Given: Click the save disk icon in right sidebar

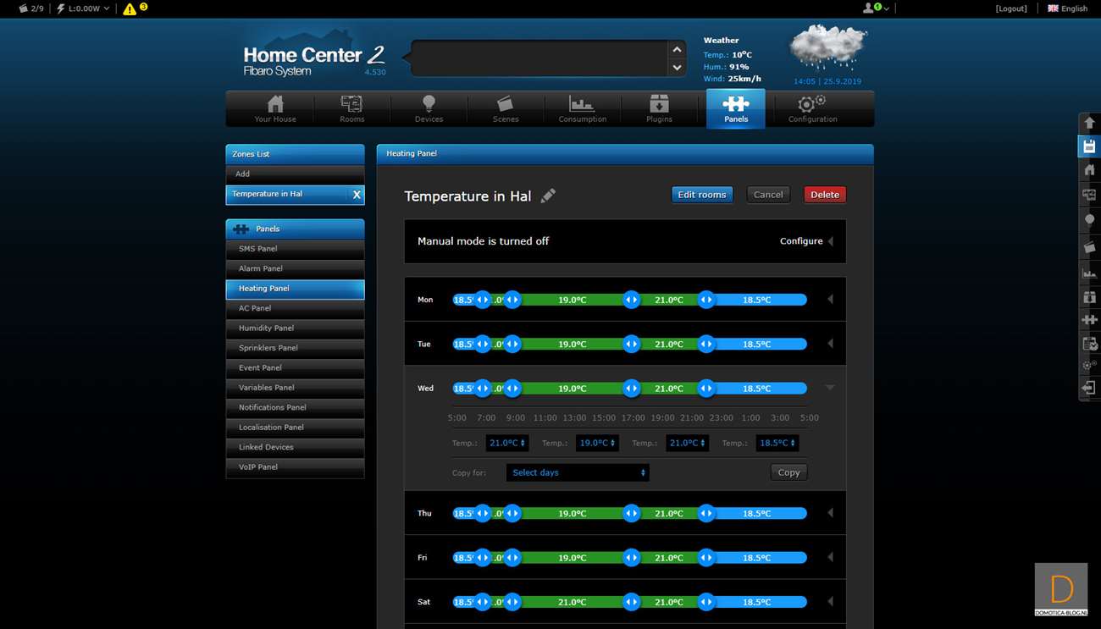Looking at the screenshot, I should click(1089, 146).
